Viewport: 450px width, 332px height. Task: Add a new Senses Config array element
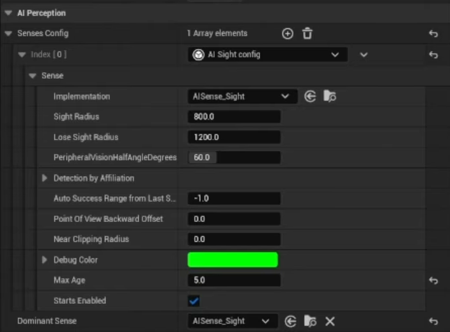288,34
